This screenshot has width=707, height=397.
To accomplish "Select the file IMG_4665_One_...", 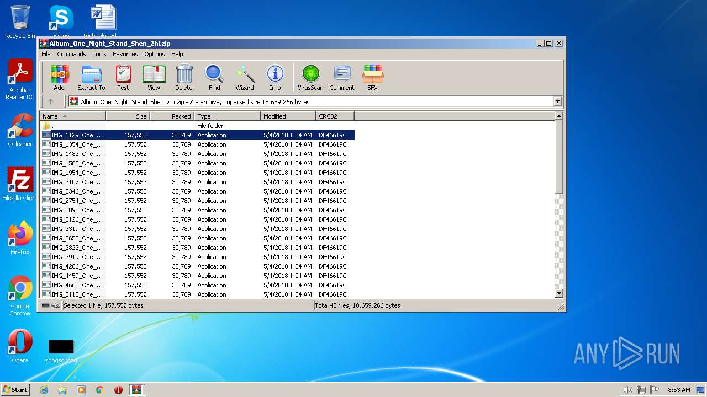I will (x=197, y=285).
